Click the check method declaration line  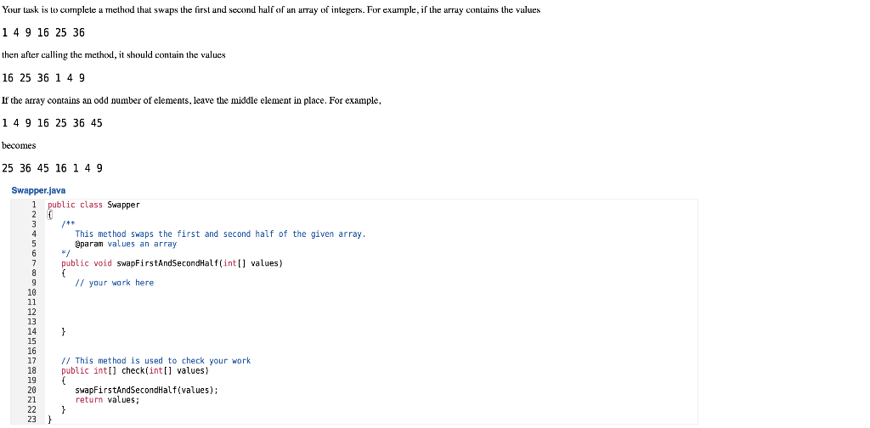[135, 370]
